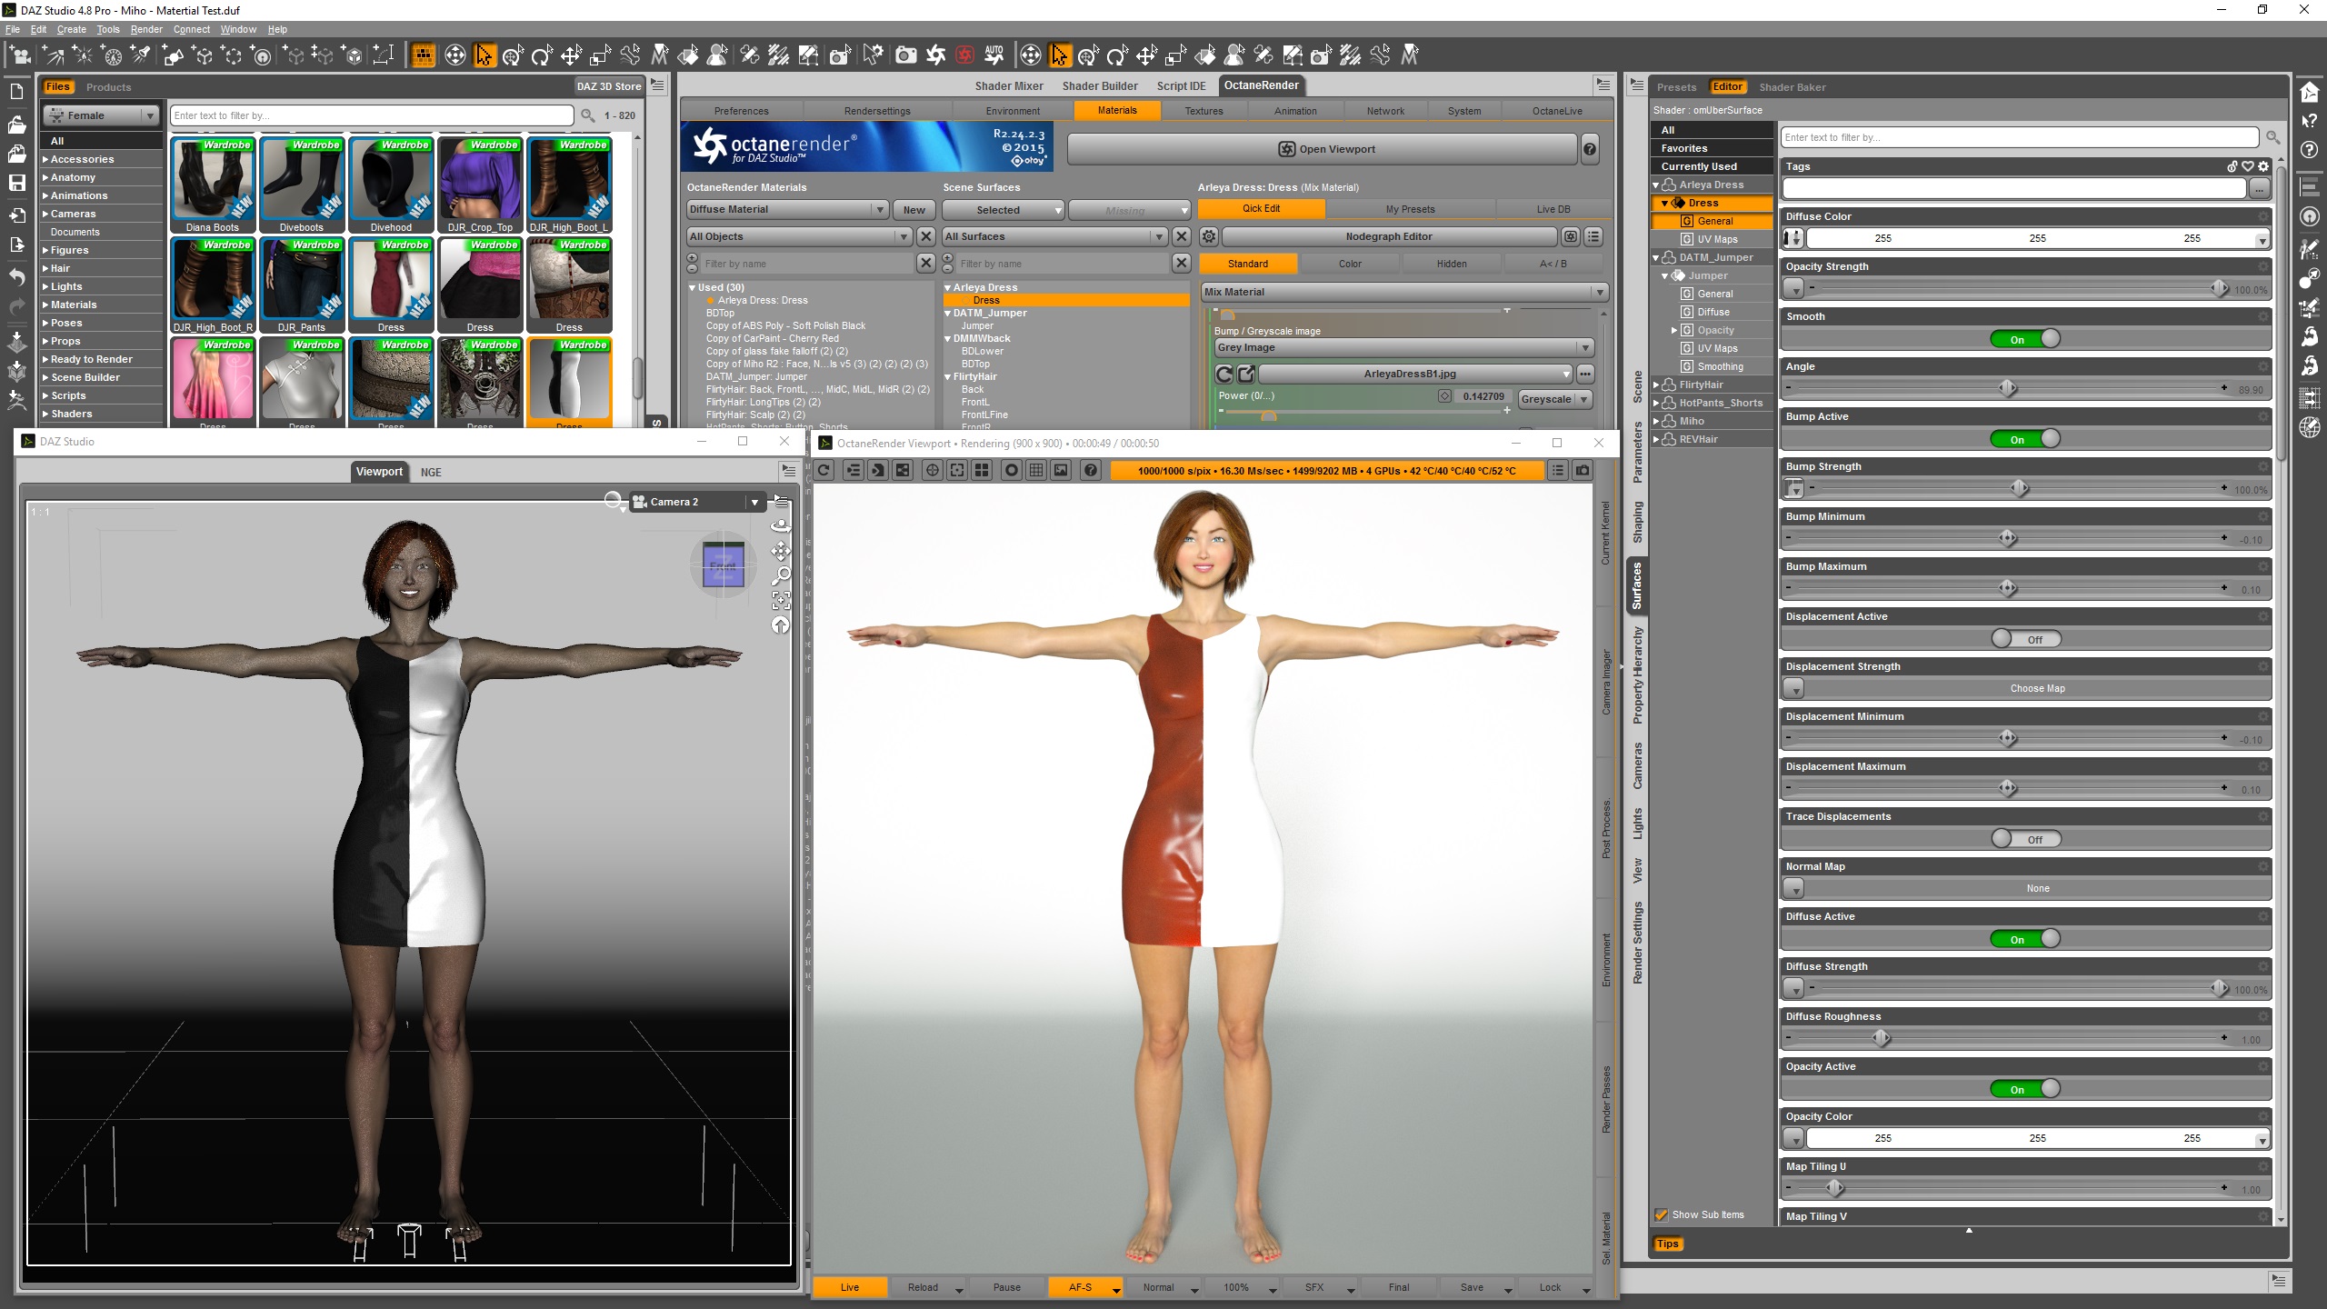
Task: Click the viewport orbit rotate icon
Action: coord(780,525)
